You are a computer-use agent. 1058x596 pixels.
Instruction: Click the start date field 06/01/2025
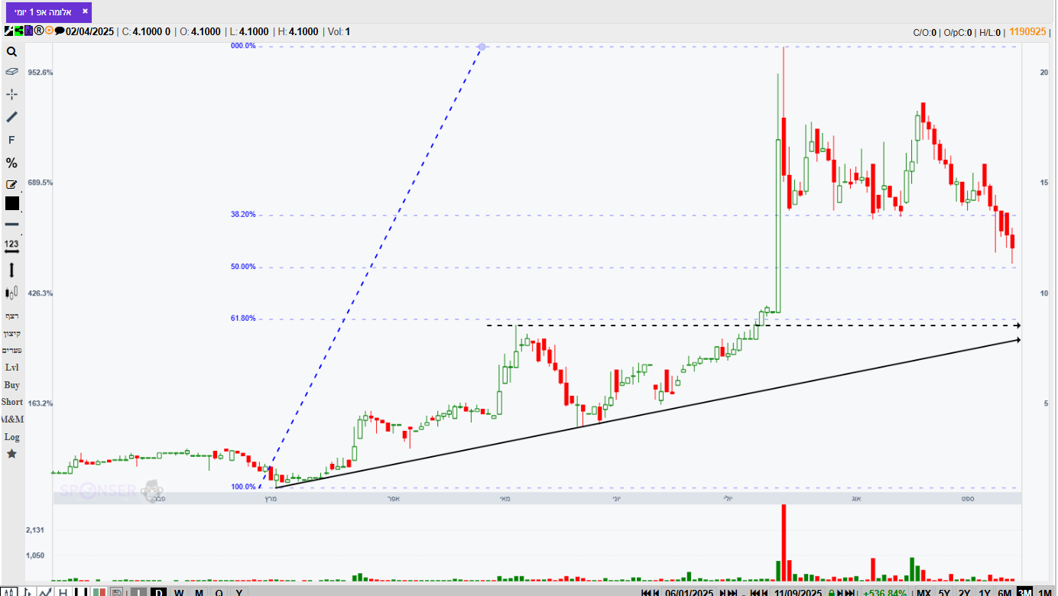tap(690, 593)
